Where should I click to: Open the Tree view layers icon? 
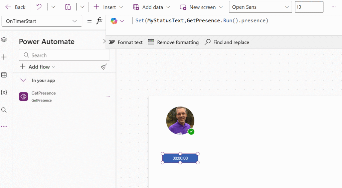[x=4, y=40]
